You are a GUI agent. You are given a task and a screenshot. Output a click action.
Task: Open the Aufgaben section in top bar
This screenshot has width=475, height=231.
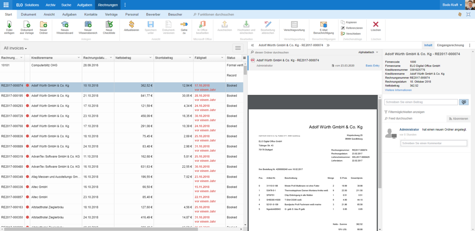click(85, 5)
